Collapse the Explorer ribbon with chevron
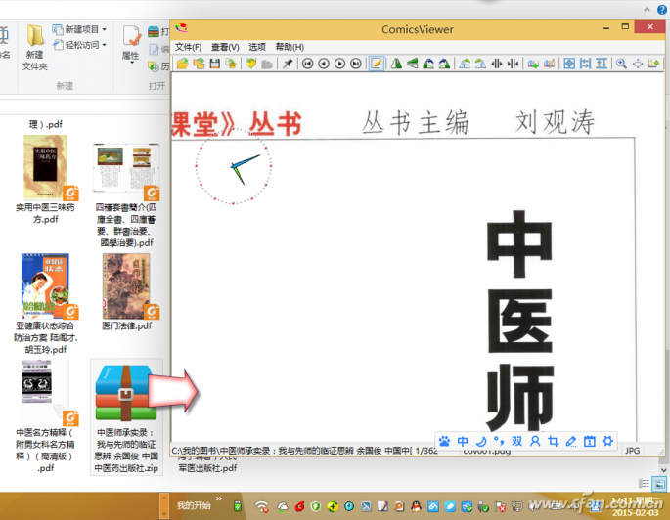Viewport: 670px width, 520px height. coord(647,10)
